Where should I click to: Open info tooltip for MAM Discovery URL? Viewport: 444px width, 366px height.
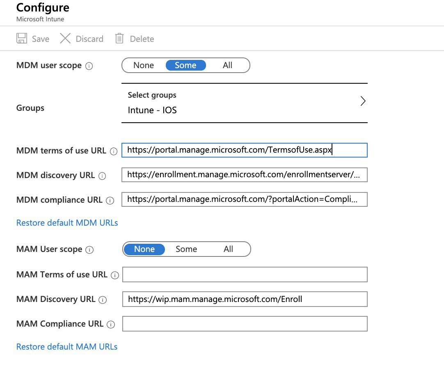(103, 300)
